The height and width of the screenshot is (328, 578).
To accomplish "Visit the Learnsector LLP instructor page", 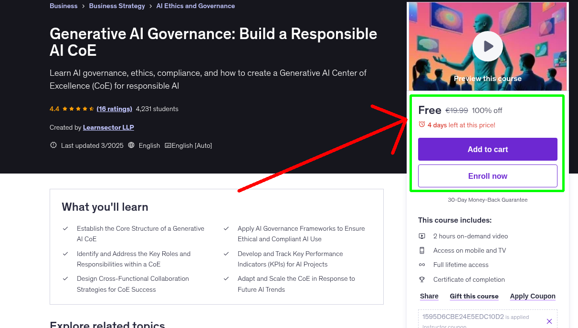I will pyautogui.click(x=108, y=127).
